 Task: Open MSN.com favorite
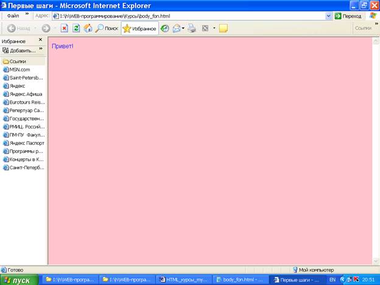[x=16, y=69]
